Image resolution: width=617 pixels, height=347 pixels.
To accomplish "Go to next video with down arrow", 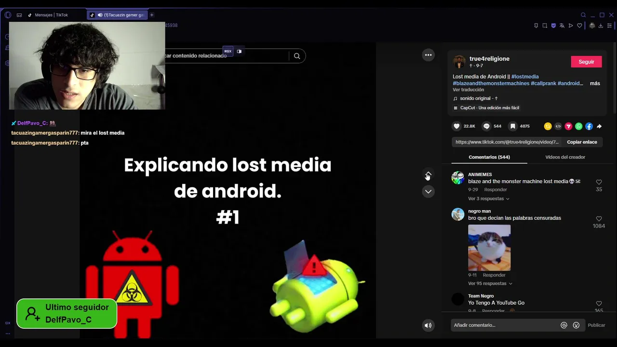I will 428,191.
